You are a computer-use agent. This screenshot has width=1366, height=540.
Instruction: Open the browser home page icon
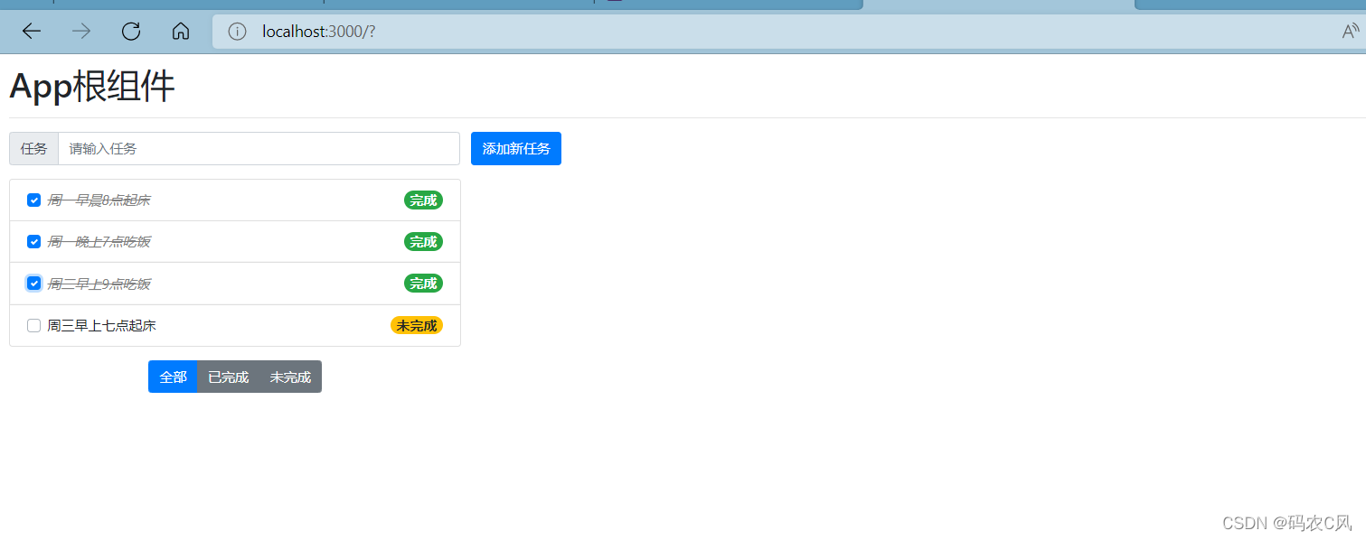tap(181, 32)
